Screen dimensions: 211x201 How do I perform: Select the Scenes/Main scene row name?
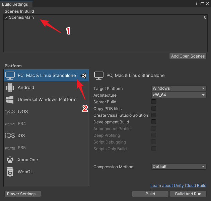tap(21, 17)
